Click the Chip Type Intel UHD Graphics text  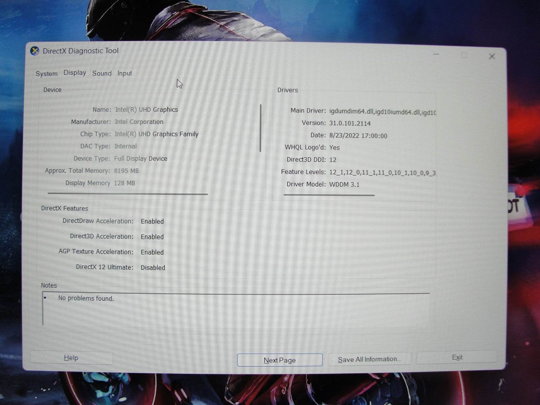156,134
